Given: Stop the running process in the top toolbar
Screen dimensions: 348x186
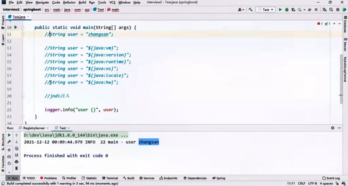Looking at the screenshot, I should point(316,10).
